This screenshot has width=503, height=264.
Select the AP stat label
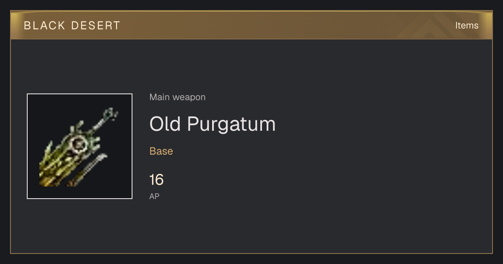pyautogui.click(x=154, y=196)
